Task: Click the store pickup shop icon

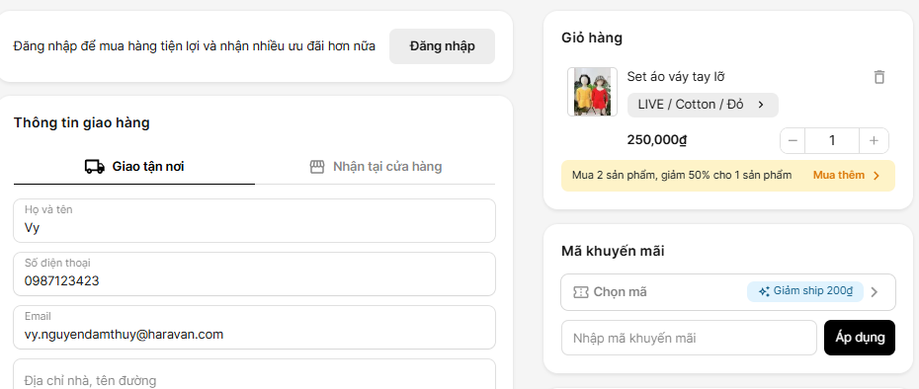Action: click(317, 167)
